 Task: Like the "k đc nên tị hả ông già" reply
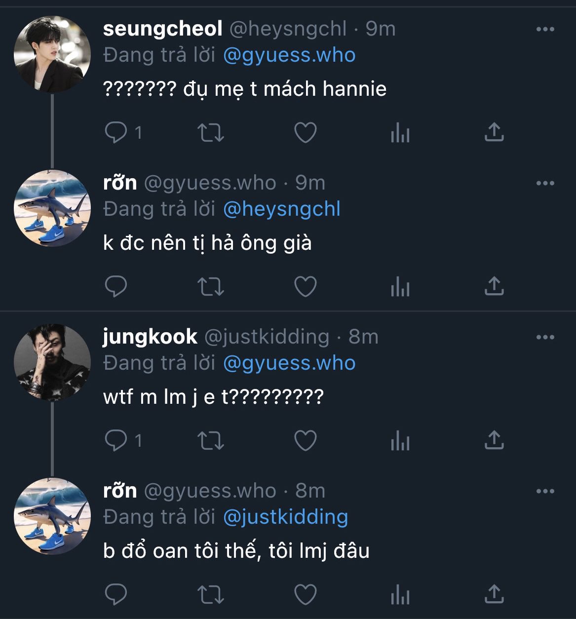[305, 286]
